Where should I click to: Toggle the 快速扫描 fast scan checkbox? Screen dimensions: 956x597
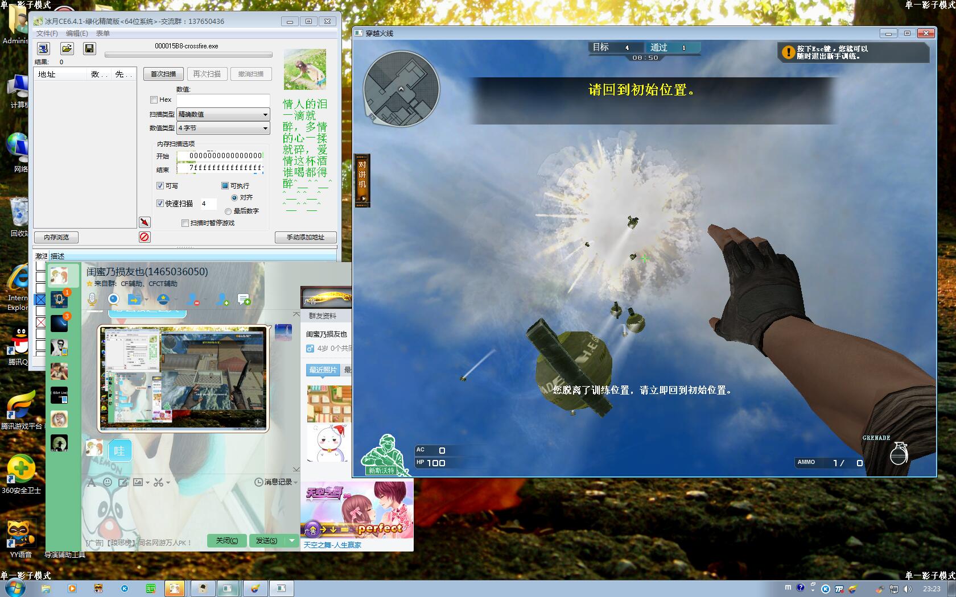pos(160,204)
